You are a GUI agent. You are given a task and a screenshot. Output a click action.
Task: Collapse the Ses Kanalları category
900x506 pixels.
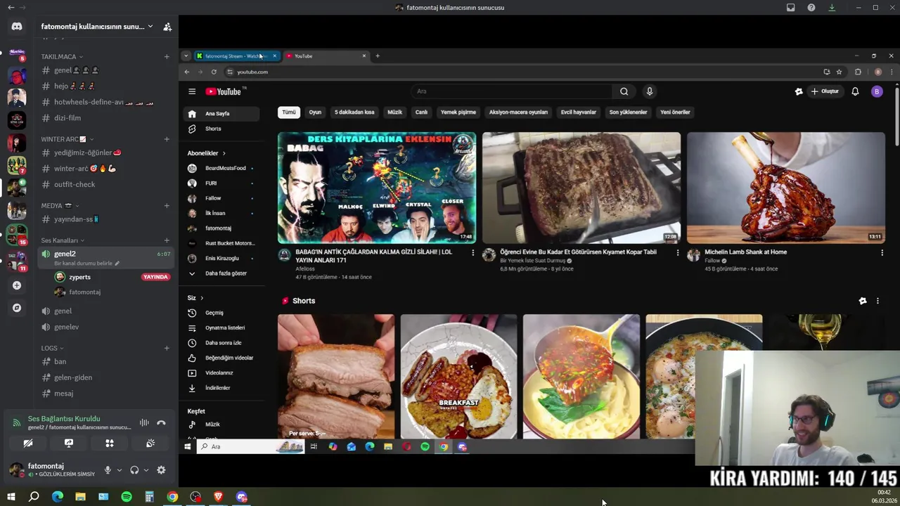coord(63,240)
